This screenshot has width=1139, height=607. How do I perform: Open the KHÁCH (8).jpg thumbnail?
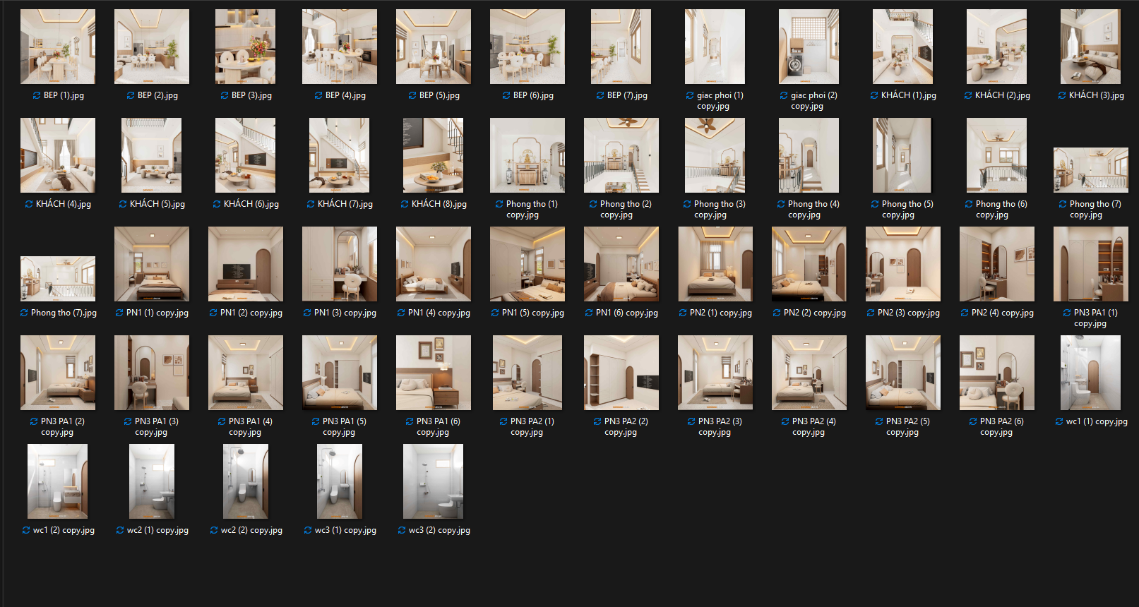tap(433, 155)
